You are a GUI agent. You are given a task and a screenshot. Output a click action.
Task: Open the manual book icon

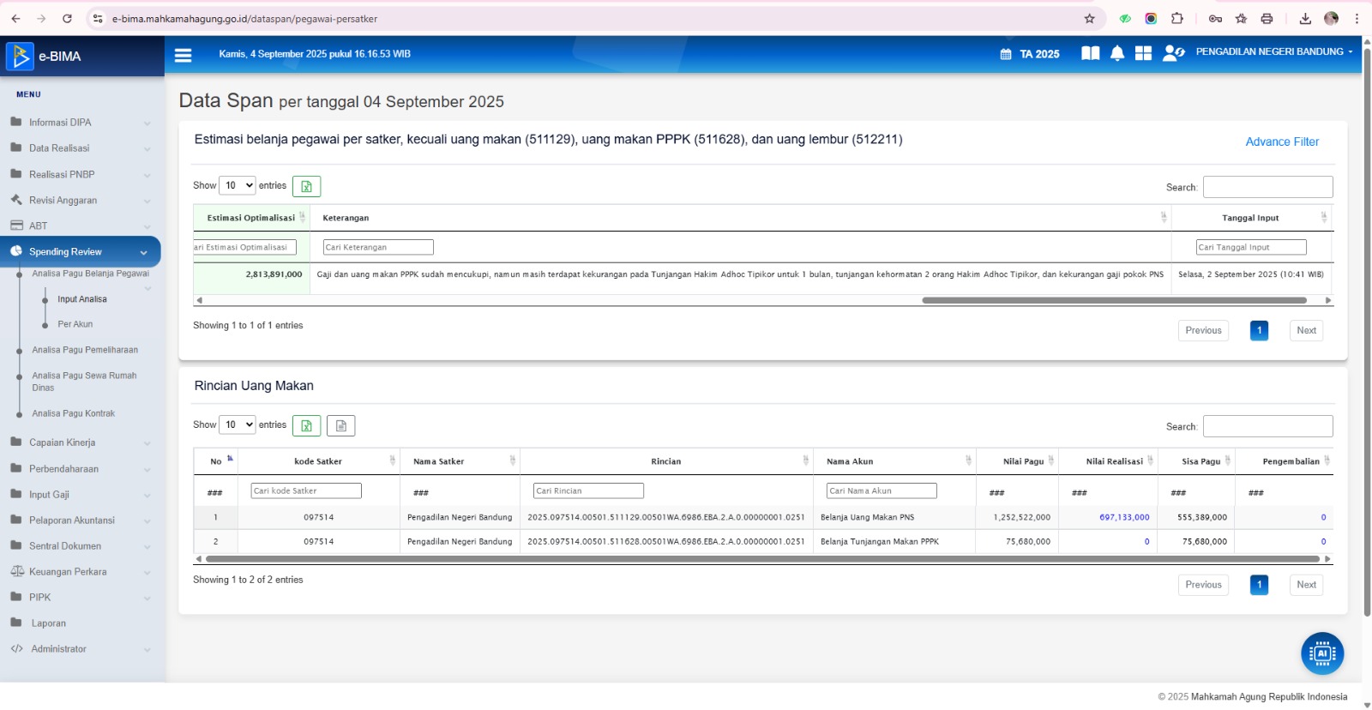[1090, 53]
